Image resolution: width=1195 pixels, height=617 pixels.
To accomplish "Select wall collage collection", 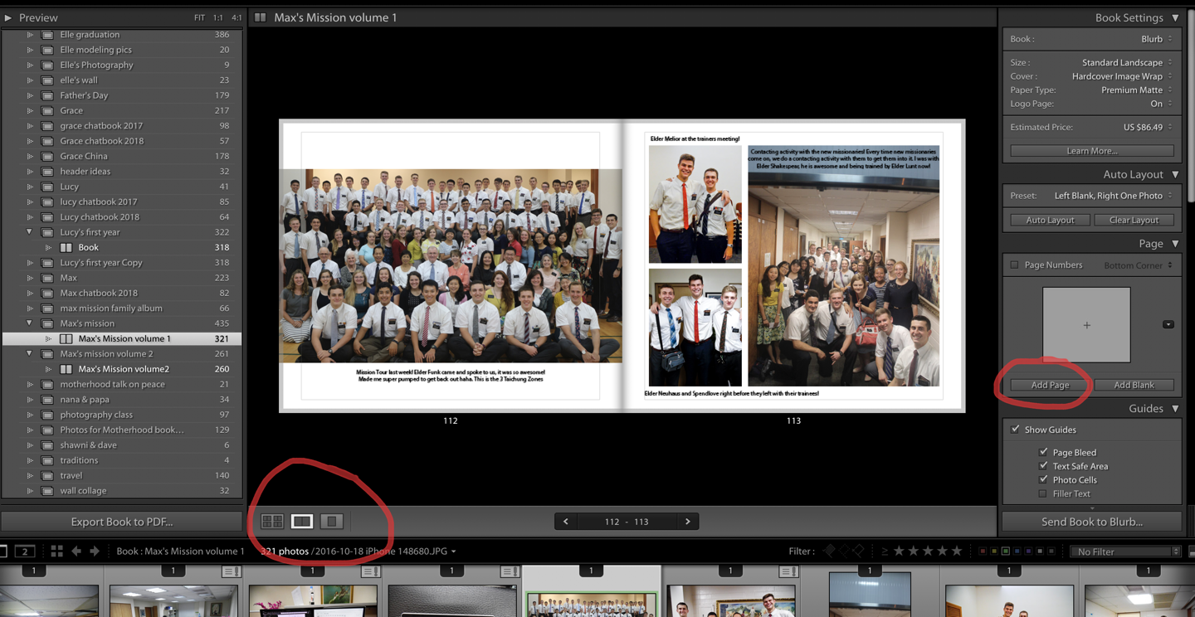I will 122,491.
